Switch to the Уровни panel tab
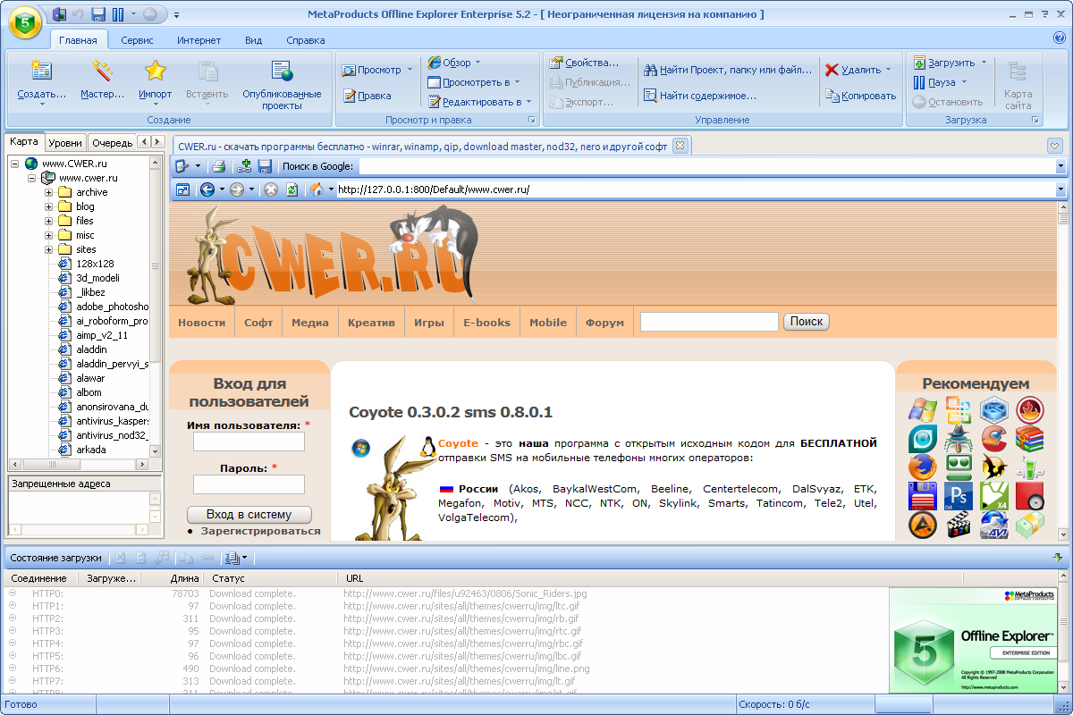Screen dimensions: 1073x715 coord(65,142)
